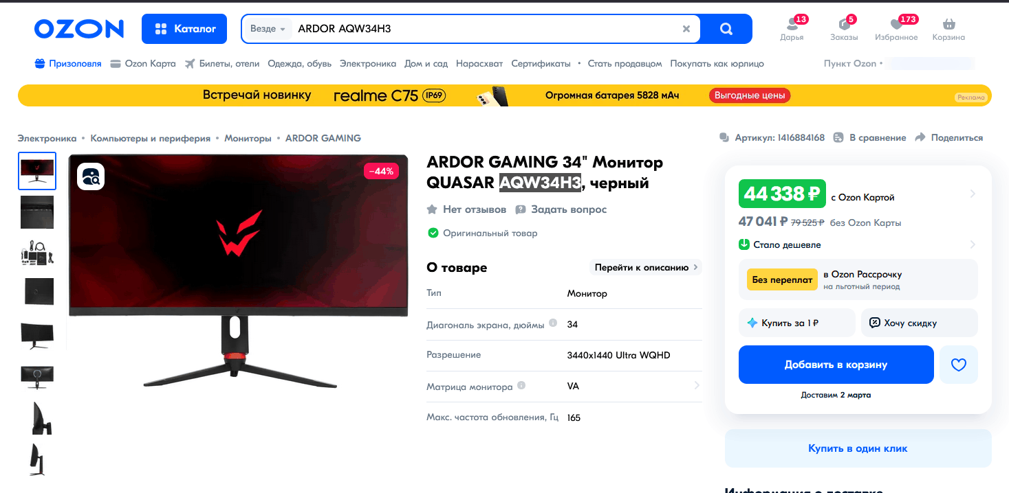Click the Выгодные цены badge on banner
Viewport: 1009px width, 493px height.
750,95
